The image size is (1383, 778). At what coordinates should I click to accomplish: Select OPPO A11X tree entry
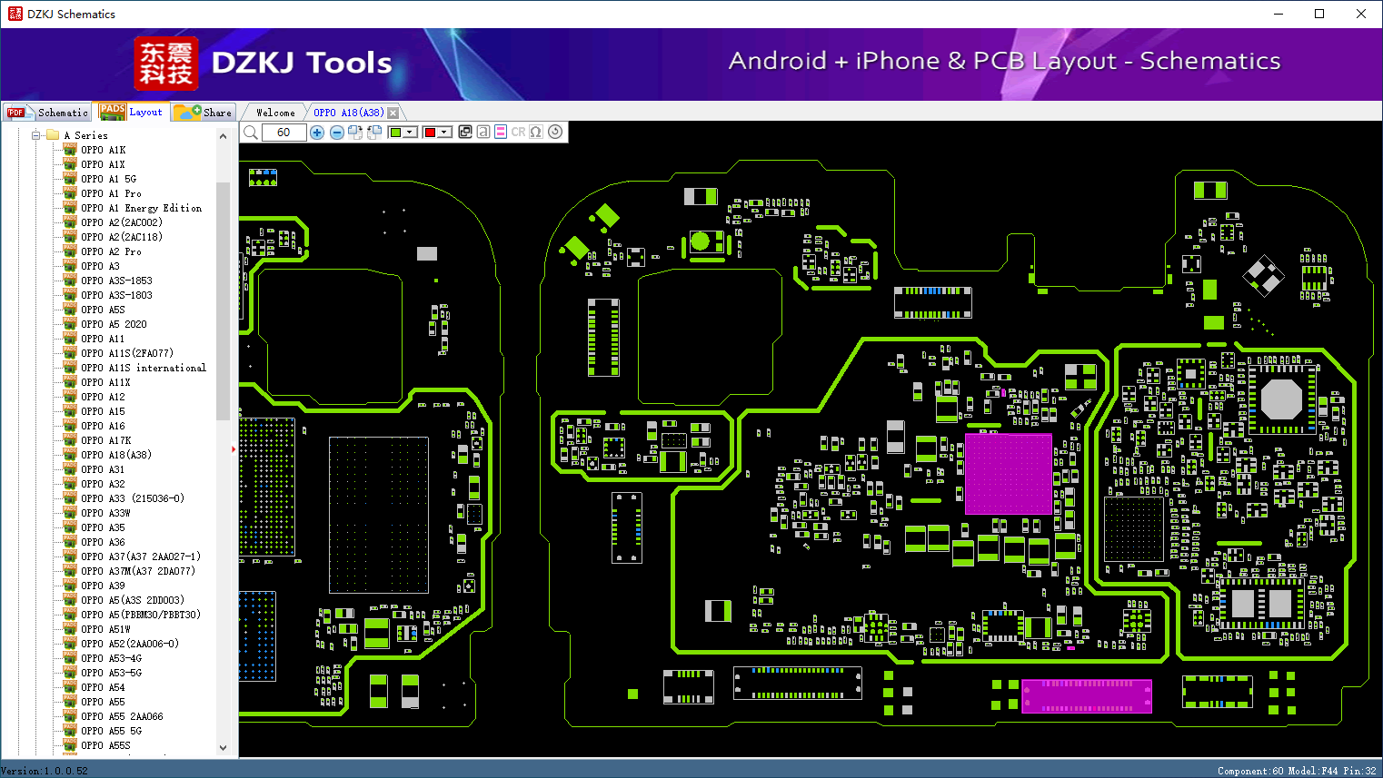(105, 382)
